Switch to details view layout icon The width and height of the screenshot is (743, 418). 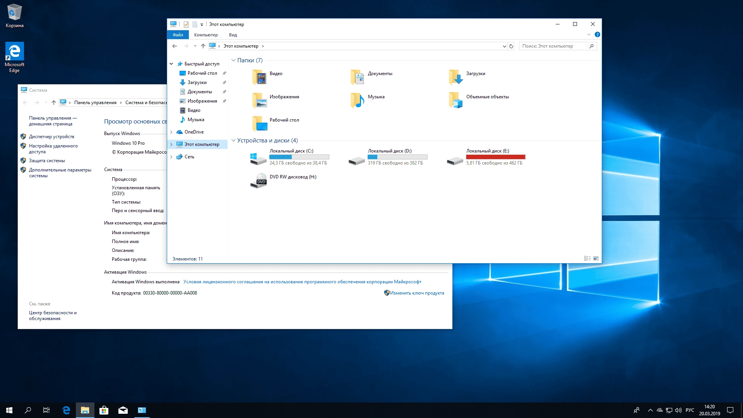[x=587, y=259]
